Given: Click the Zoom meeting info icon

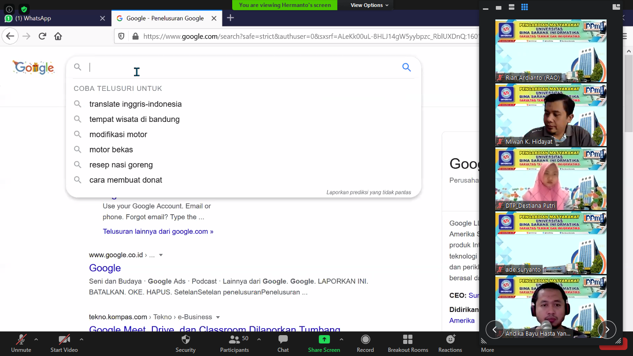Looking at the screenshot, I should coord(9,9).
